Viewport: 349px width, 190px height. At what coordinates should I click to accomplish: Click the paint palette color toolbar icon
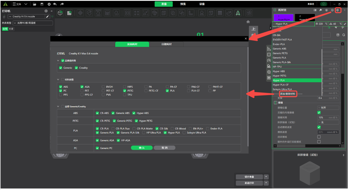pyautogui.click(x=228, y=13)
